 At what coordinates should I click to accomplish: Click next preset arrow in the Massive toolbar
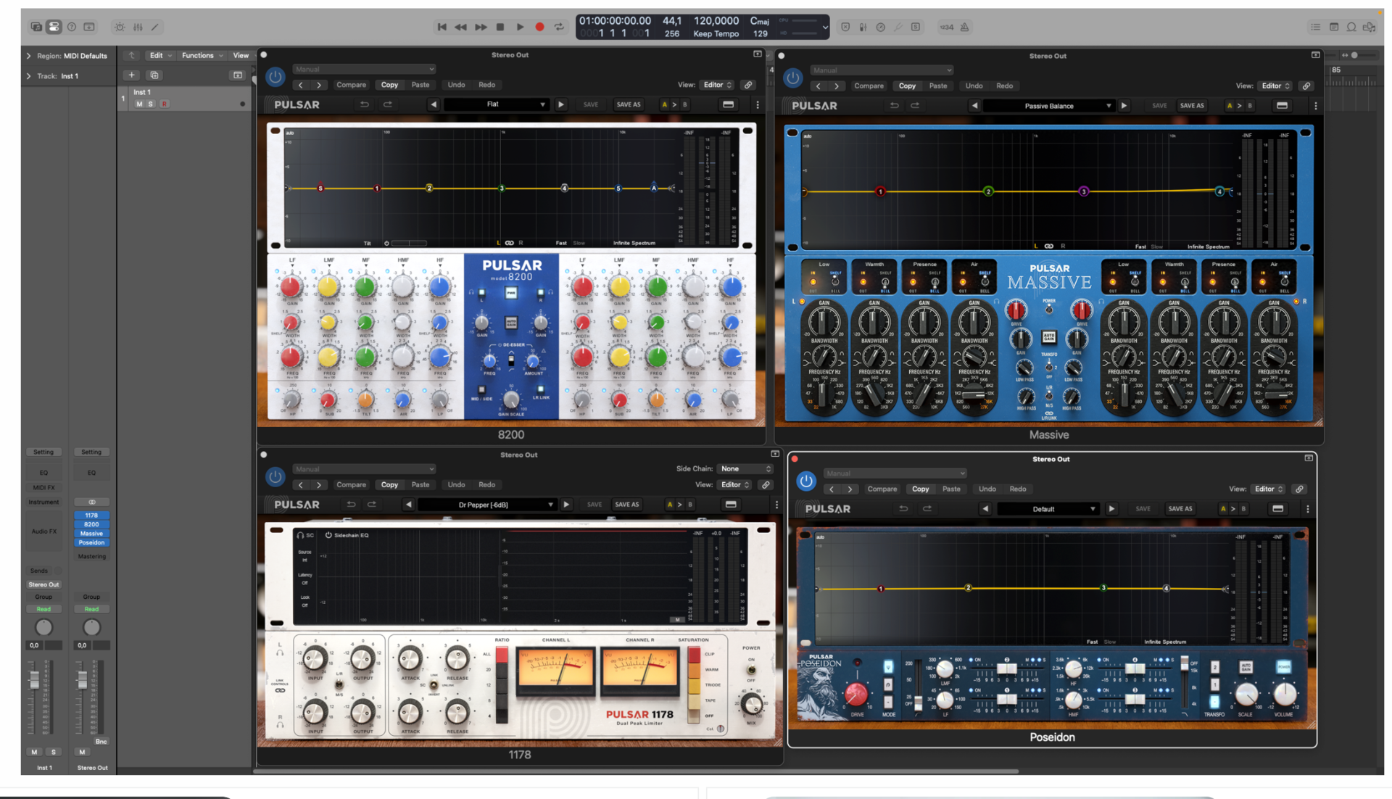(1124, 106)
